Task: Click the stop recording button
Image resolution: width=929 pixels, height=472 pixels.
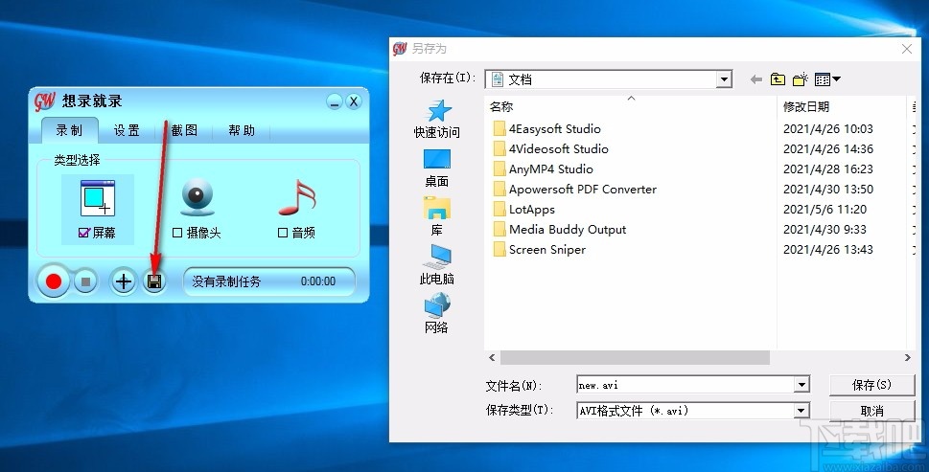Action: click(x=86, y=281)
